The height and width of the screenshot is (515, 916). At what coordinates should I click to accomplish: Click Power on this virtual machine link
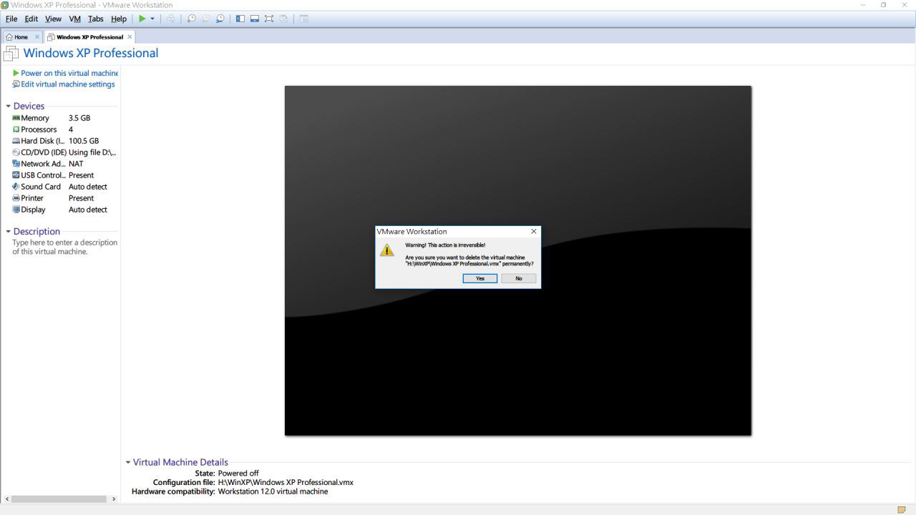(69, 73)
